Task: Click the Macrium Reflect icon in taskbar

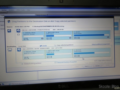Action: [10, 84]
